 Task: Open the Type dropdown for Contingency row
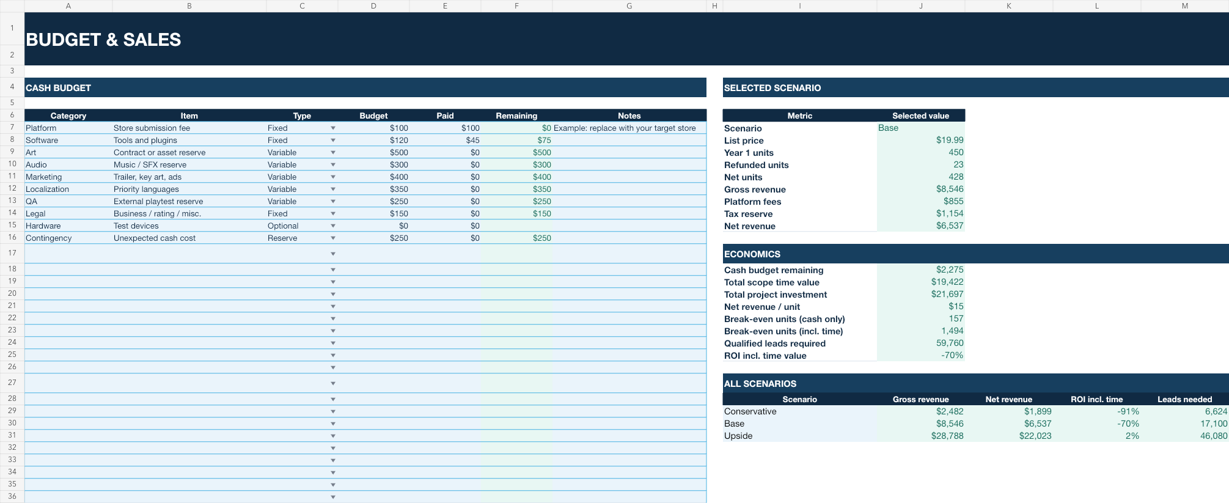click(333, 238)
